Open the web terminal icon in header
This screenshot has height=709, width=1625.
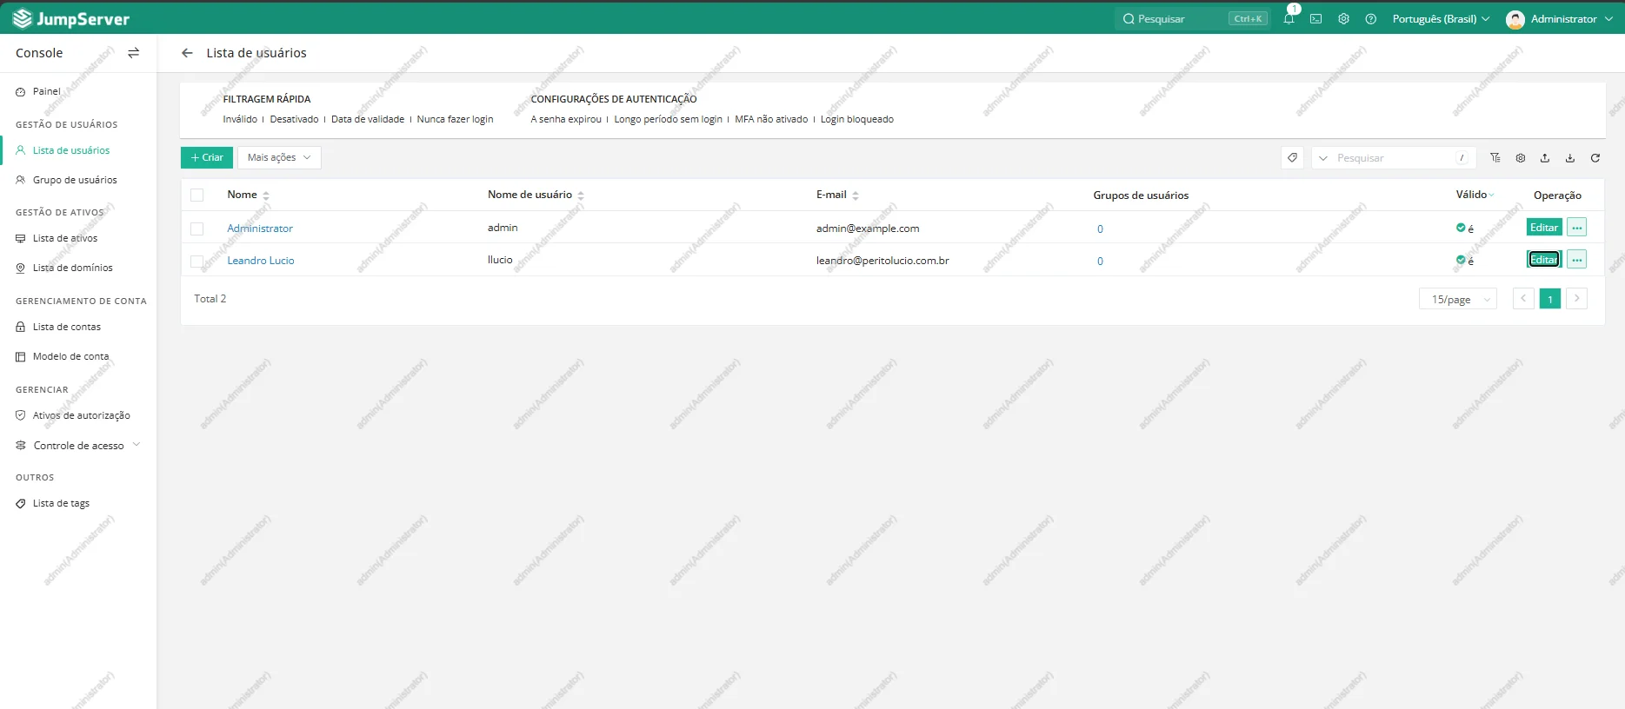(x=1316, y=18)
